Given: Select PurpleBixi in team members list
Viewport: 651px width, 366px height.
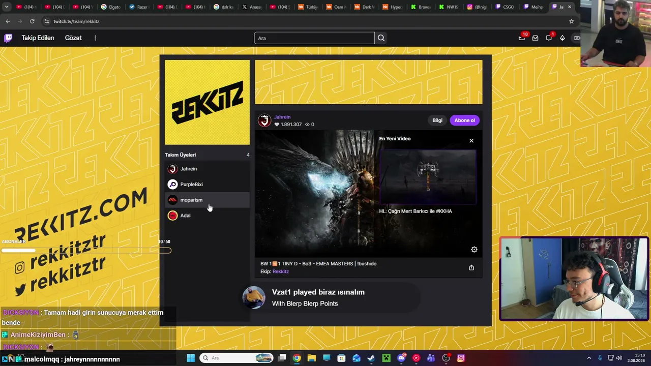Looking at the screenshot, I should 207,185.
